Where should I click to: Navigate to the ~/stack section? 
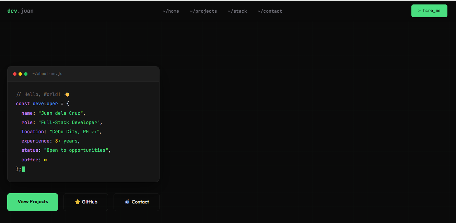pyautogui.click(x=237, y=11)
